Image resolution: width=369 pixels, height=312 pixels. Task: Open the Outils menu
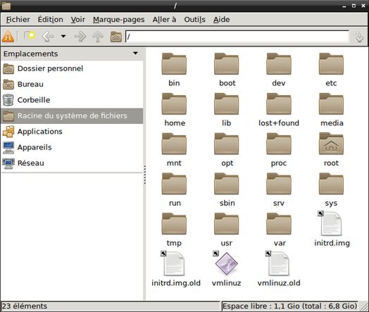194,19
